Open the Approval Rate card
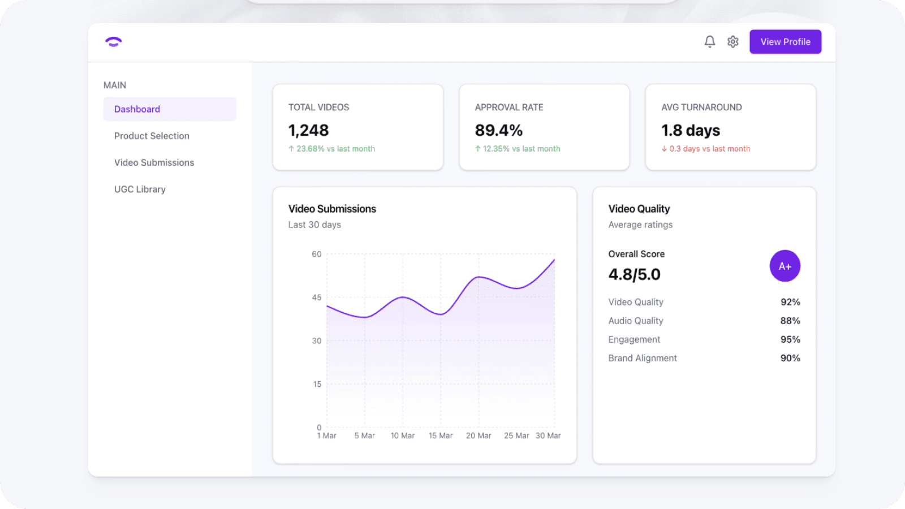 544,127
